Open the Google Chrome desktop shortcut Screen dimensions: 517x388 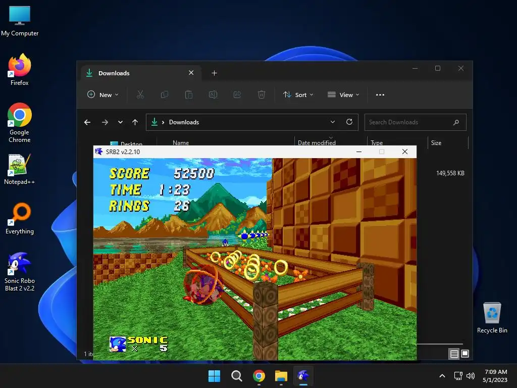click(x=20, y=123)
